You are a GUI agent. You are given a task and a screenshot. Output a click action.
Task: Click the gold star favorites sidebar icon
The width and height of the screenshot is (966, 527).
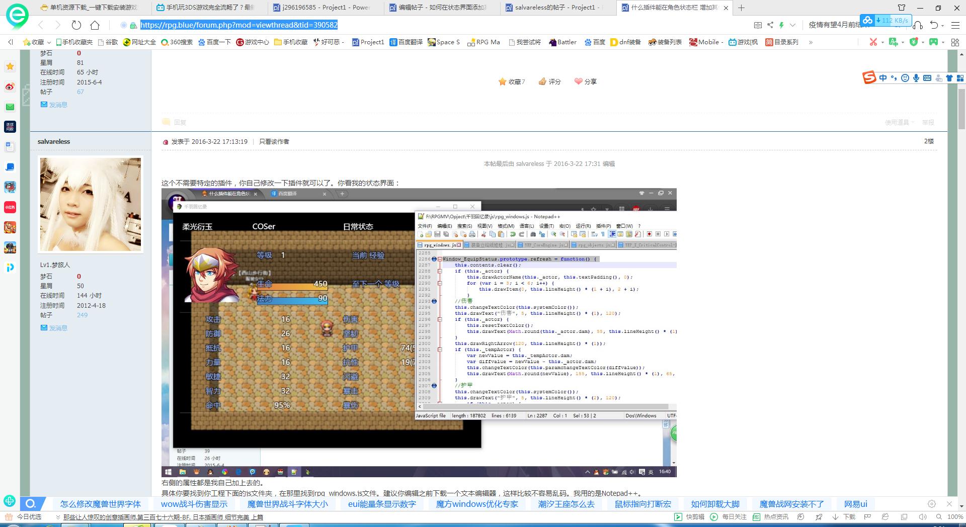10,66
